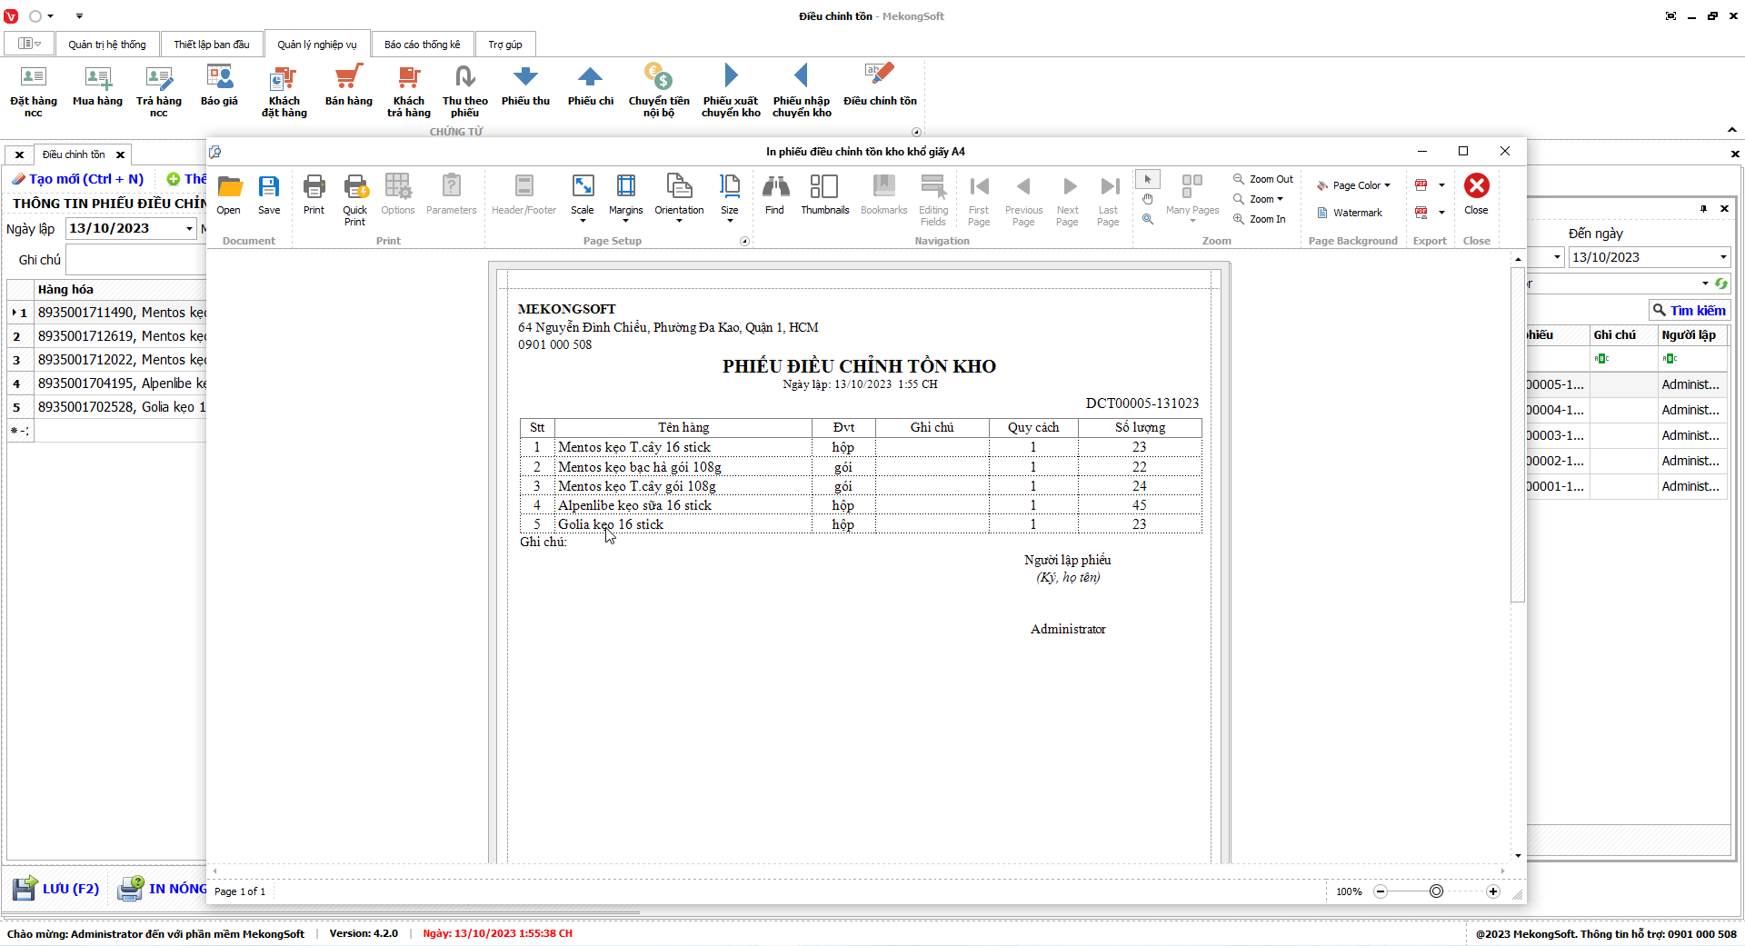Click the LƯU (F2) save button
Viewport: 1745px width, 946px height.
click(x=56, y=889)
